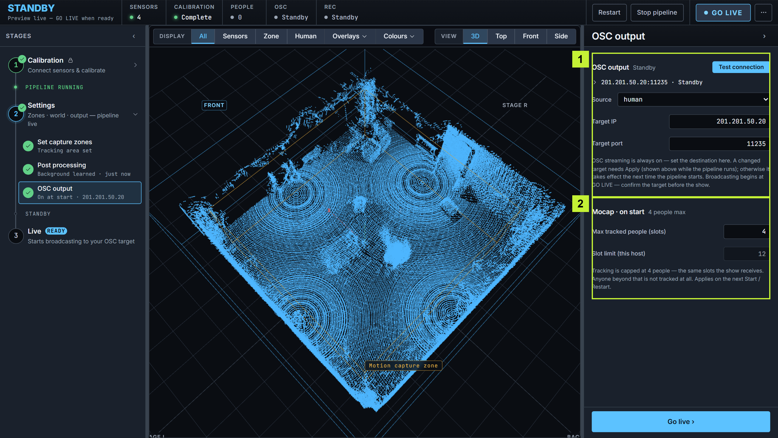Click the Motion capture zone label
The height and width of the screenshot is (438, 778).
pyautogui.click(x=403, y=366)
